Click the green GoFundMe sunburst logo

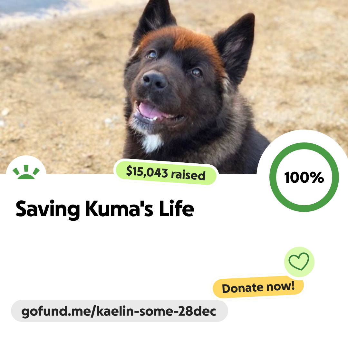(26, 172)
